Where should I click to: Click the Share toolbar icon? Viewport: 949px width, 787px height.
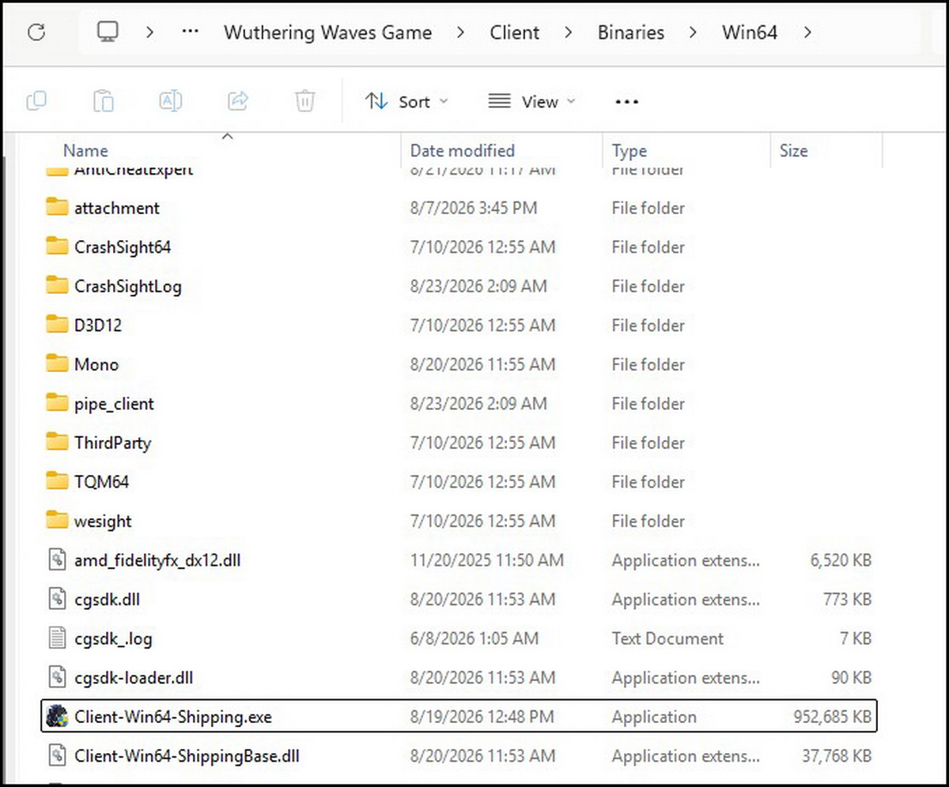[x=238, y=101]
